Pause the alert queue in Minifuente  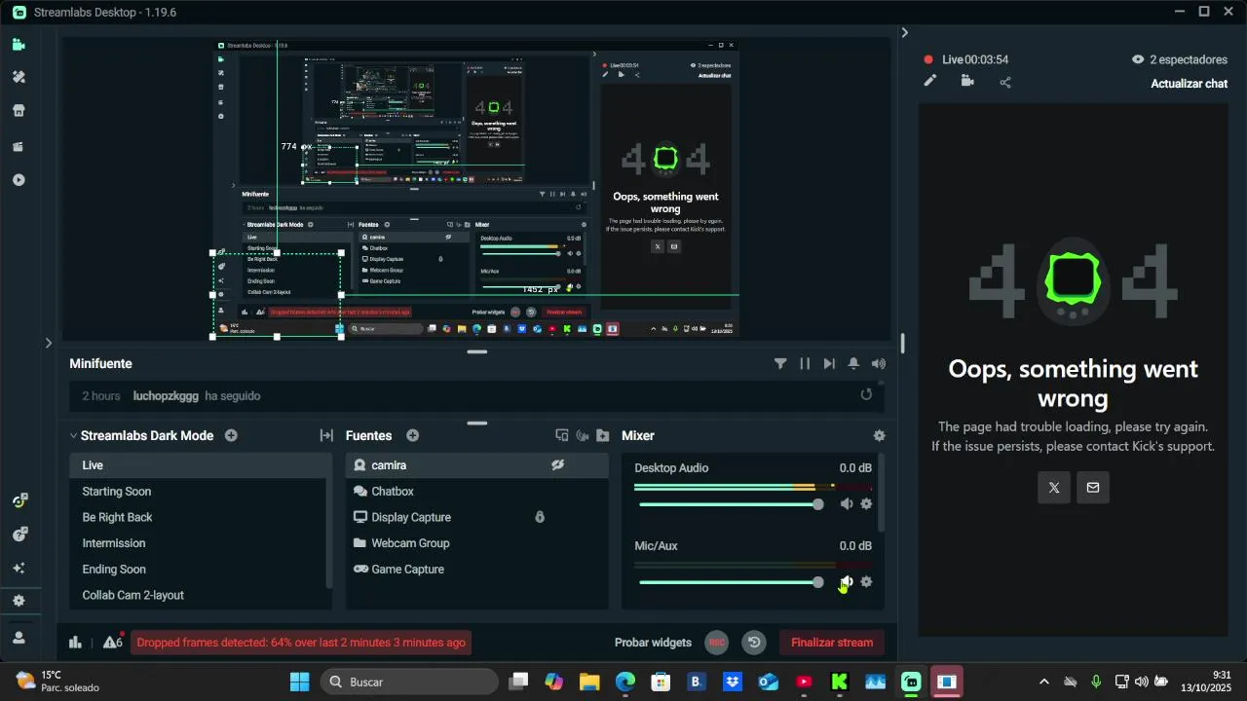pyautogui.click(x=805, y=363)
